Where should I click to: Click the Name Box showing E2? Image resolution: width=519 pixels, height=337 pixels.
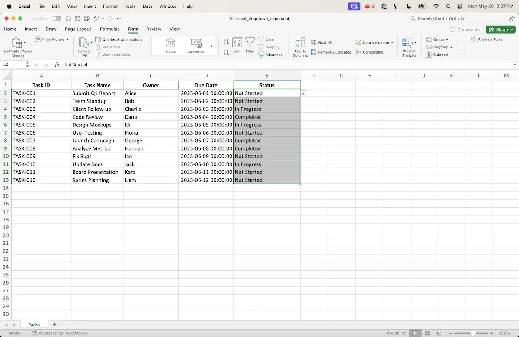[14, 64]
